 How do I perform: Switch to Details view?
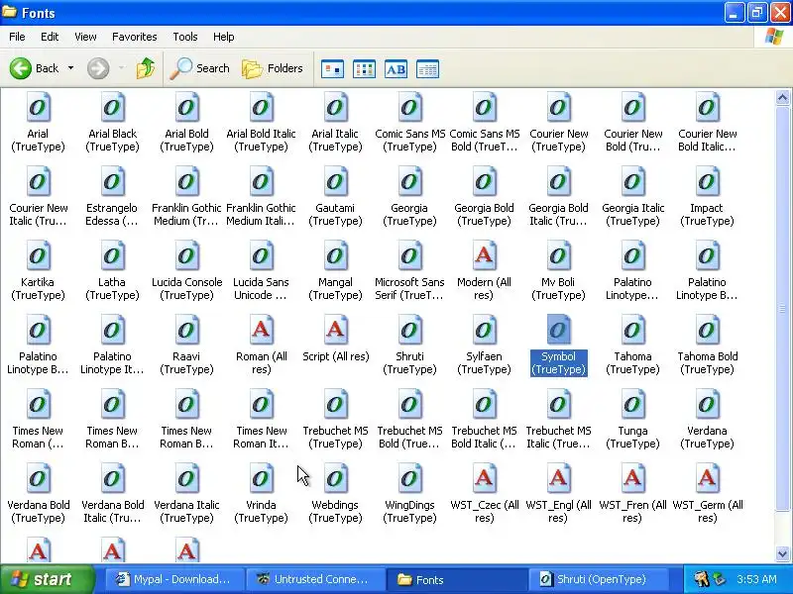[427, 69]
